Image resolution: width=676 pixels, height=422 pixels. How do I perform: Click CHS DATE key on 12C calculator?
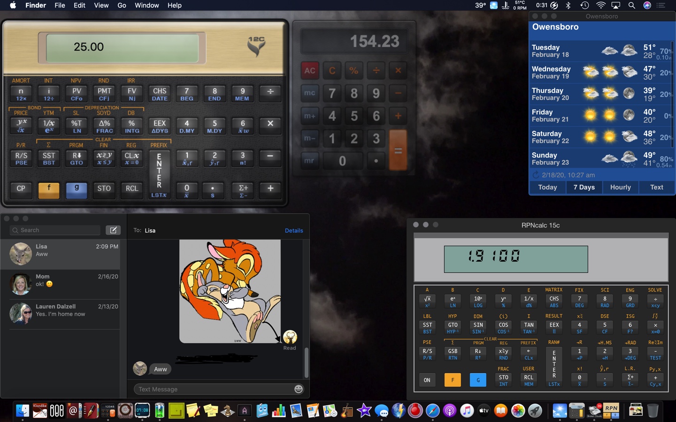pyautogui.click(x=160, y=94)
